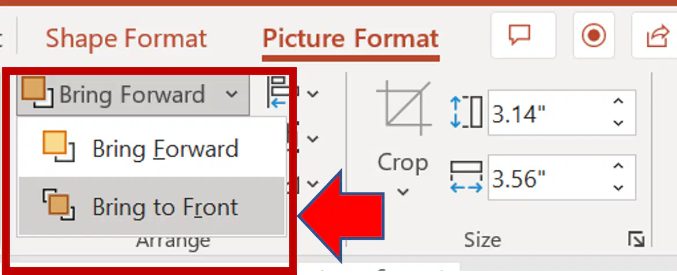677x275 pixels.
Task: Switch to the Picture Format tab
Action: 350,38
